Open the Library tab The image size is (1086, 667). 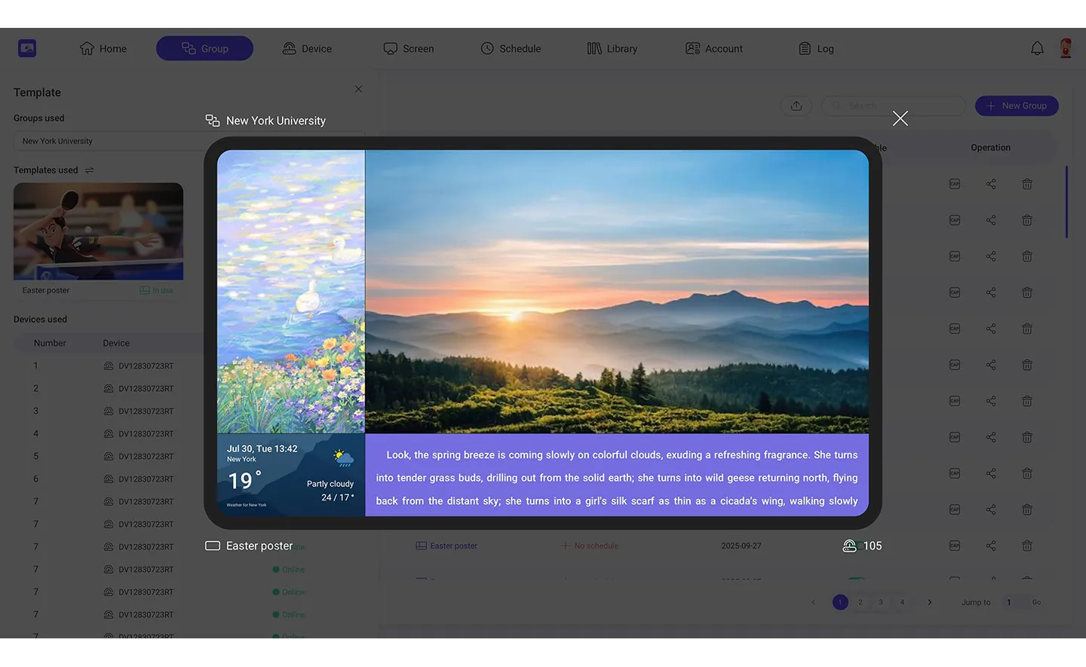(x=612, y=48)
